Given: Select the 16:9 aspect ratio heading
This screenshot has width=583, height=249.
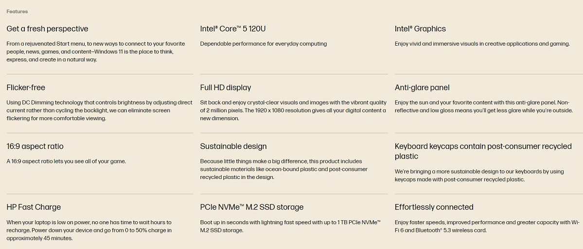Looking at the screenshot, I should pos(35,146).
